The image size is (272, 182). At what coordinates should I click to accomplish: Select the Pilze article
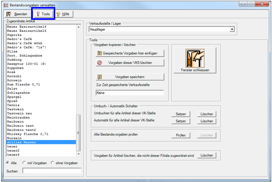[x=41, y=51]
